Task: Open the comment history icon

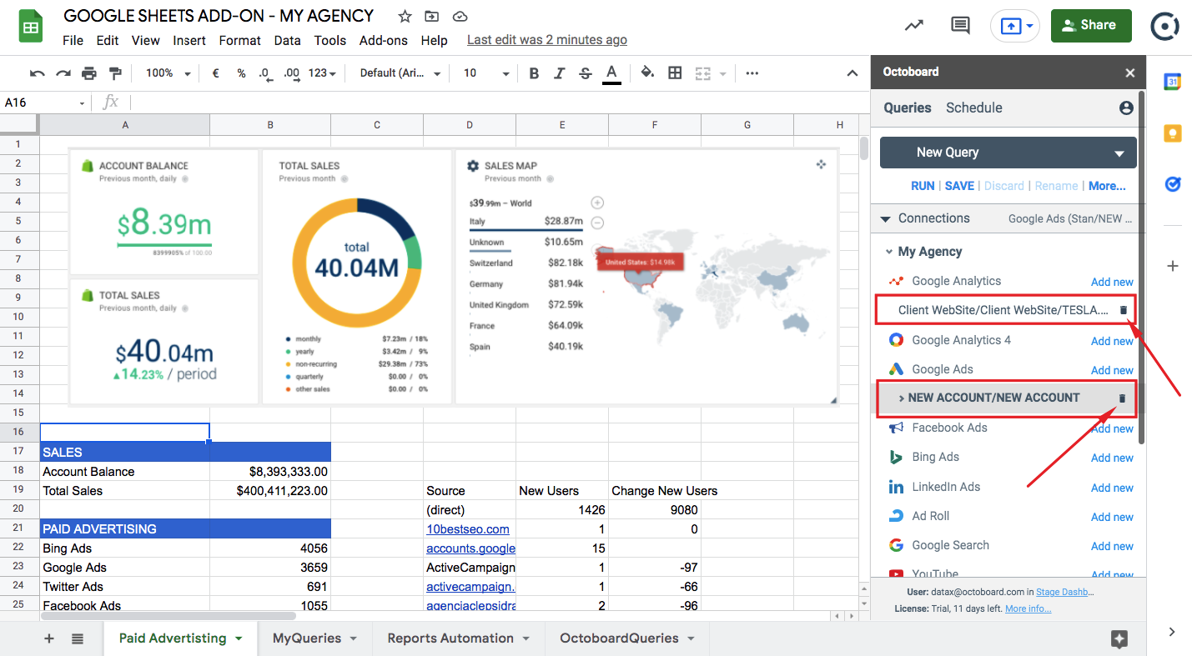Action: point(960,26)
